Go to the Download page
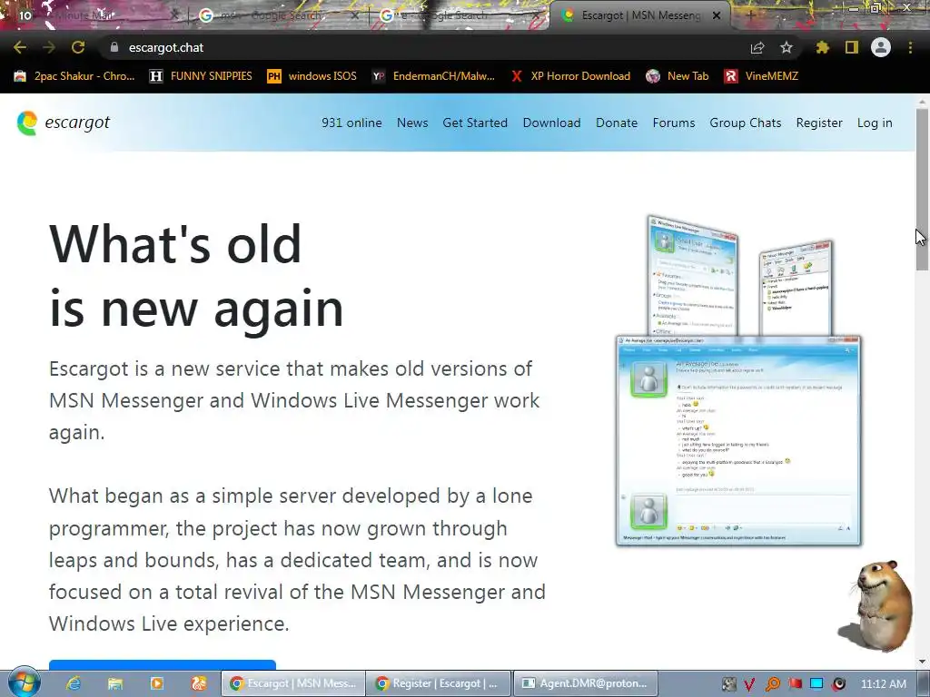The height and width of the screenshot is (697, 930). (551, 123)
